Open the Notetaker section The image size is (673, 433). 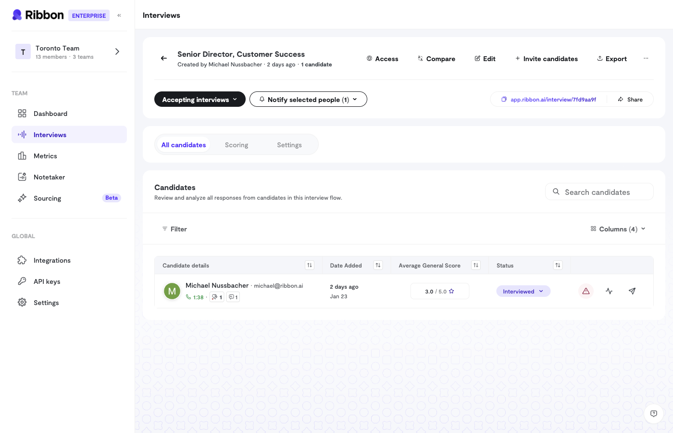click(x=69, y=177)
